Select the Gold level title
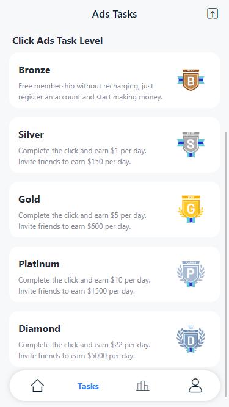Viewport: 229px width, 407px height. click(29, 200)
